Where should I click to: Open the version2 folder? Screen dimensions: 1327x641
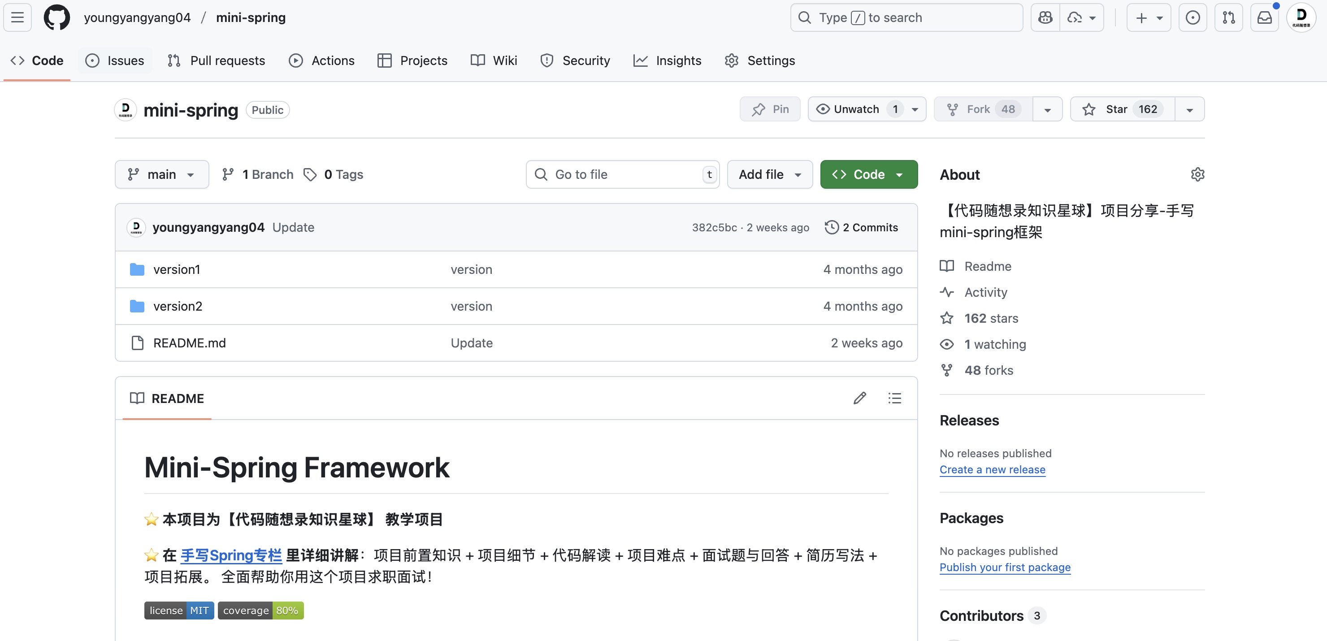[x=178, y=306]
